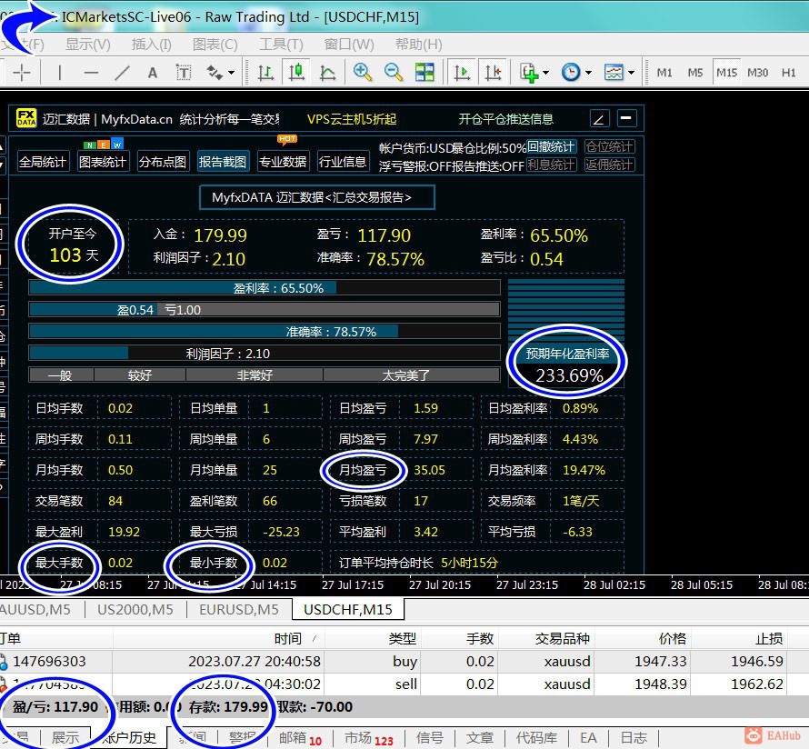The width and height of the screenshot is (809, 749).
Task: Collapse the MyfxData panel
Action: tap(626, 119)
